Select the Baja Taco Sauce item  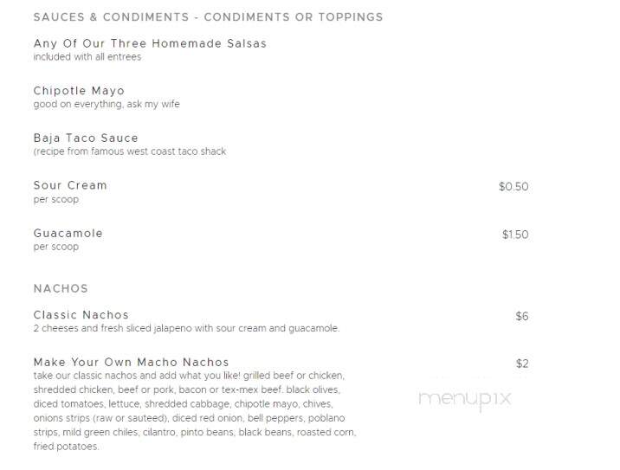tap(86, 138)
